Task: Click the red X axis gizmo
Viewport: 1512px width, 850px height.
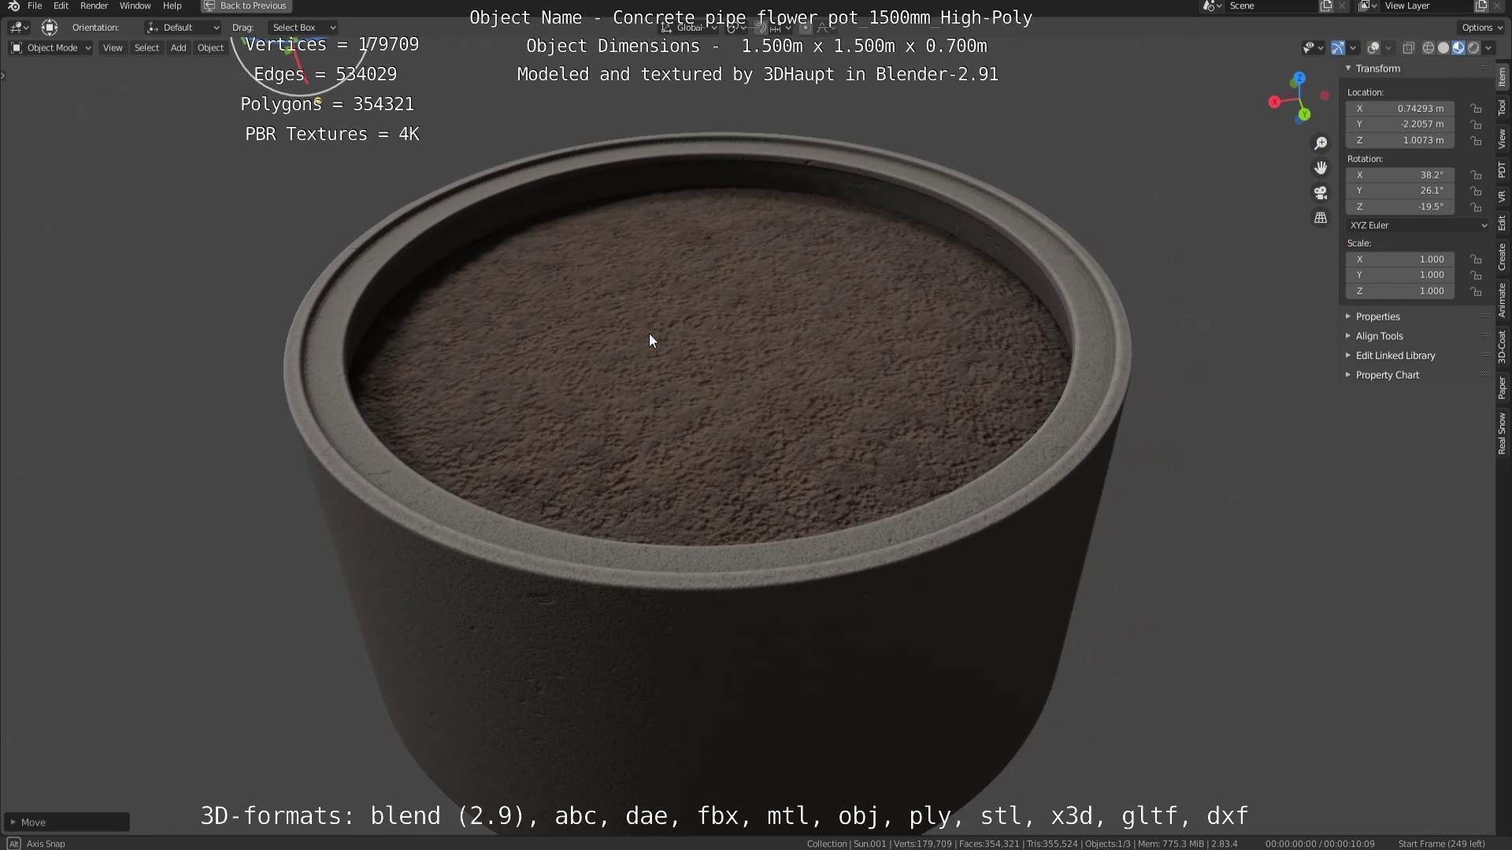Action: (x=1274, y=102)
